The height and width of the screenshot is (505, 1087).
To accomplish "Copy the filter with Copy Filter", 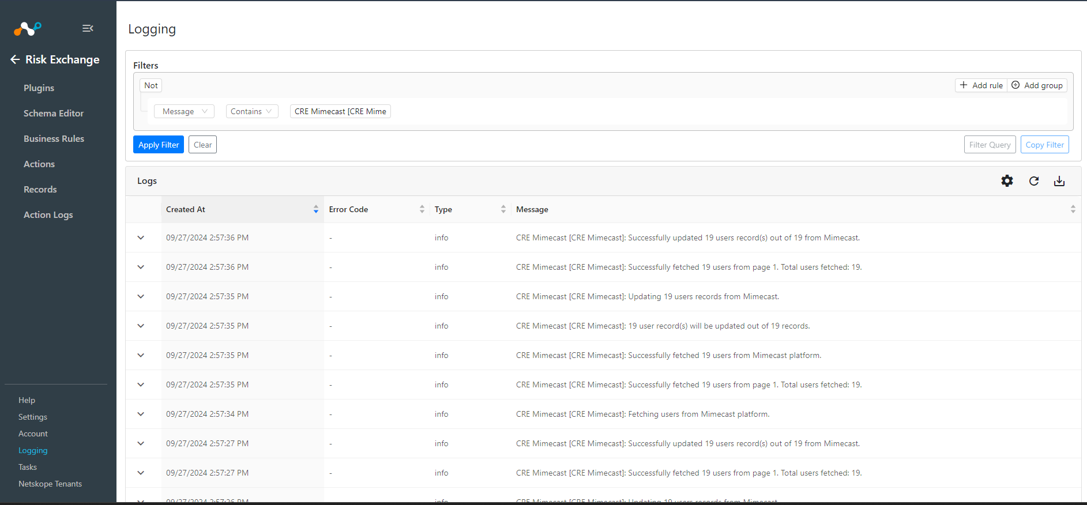I will point(1045,145).
